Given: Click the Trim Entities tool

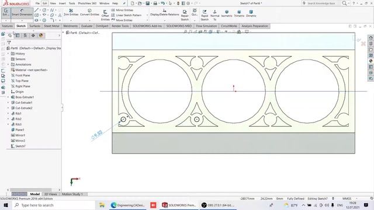Looking at the screenshot, I should coord(71,12).
